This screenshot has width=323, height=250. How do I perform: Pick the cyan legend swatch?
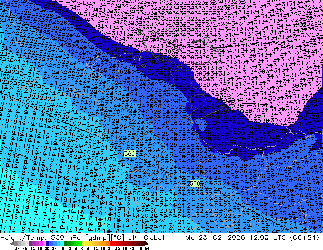[x=62, y=244]
